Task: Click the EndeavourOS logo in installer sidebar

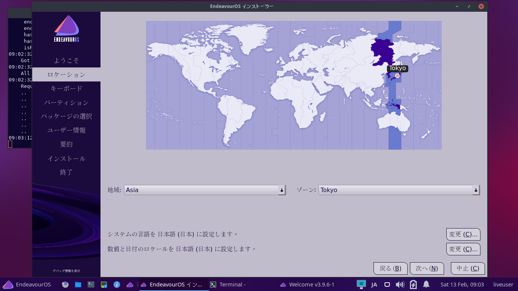Action: 66,29
